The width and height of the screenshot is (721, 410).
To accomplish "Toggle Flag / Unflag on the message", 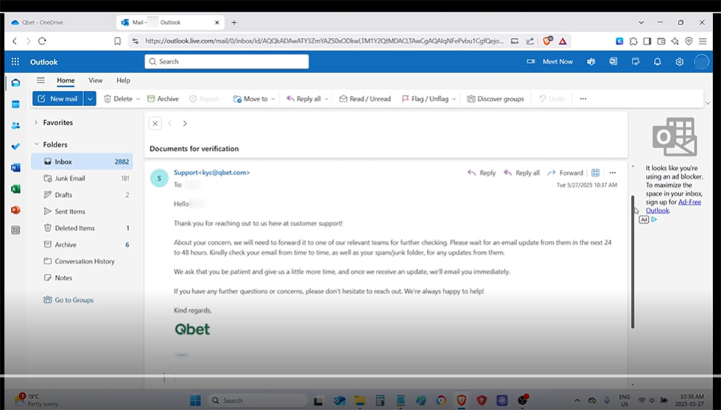I will (425, 99).
